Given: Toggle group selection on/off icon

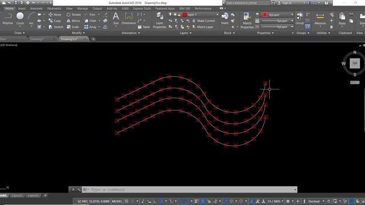Looking at the screenshot, I should pyautogui.click(x=308, y=27).
